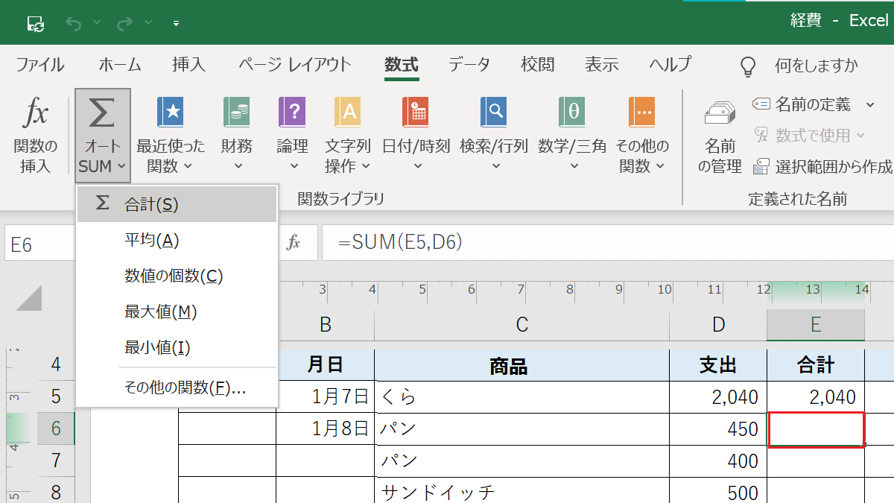
Task: Click inside the formula bar showing =SUM(E5,D6)
Action: click(x=447, y=243)
